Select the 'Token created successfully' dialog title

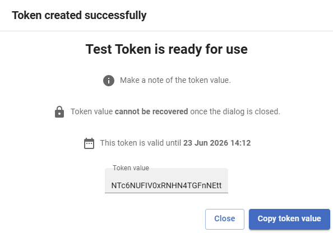pos(79,15)
